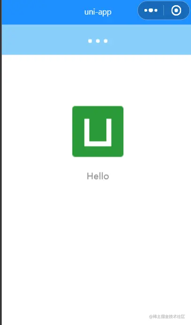The height and width of the screenshot is (325, 191).
Task: Click the first loading dot
Action: click(90, 41)
